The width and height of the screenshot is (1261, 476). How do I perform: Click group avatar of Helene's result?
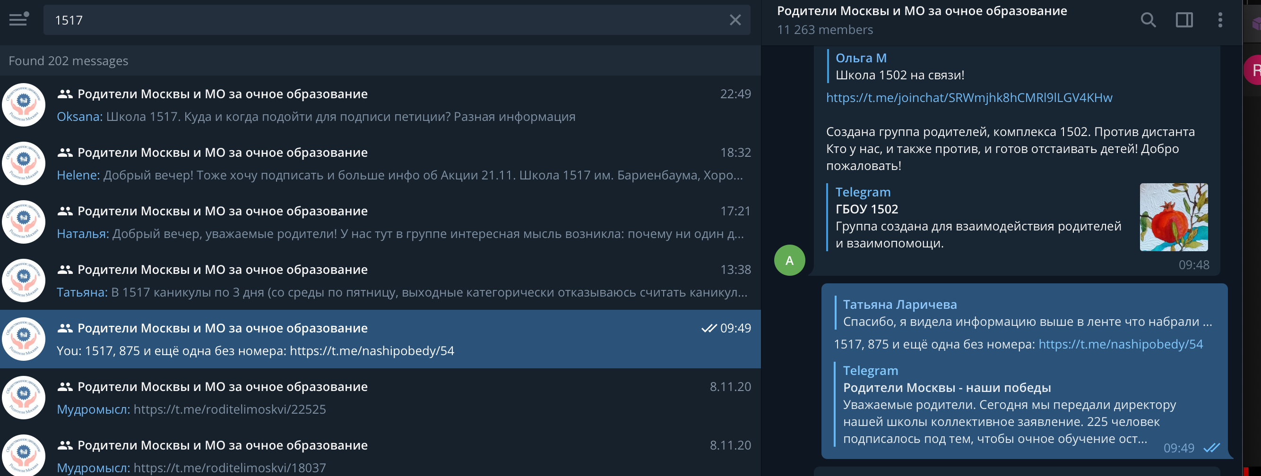[x=24, y=163]
